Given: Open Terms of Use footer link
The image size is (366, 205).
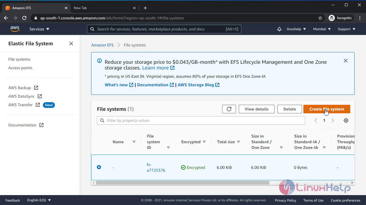Looking at the screenshot, I should click(313, 200).
